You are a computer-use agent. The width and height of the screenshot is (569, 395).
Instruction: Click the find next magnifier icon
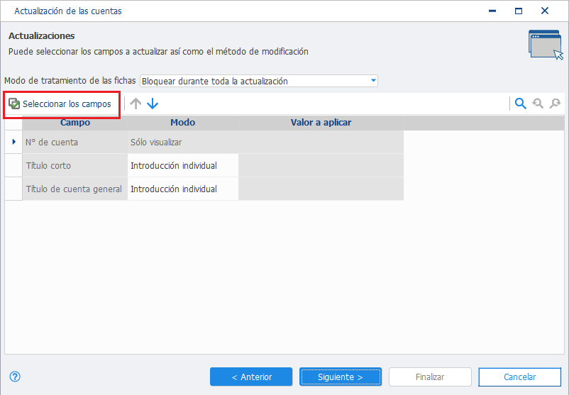(555, 104)
